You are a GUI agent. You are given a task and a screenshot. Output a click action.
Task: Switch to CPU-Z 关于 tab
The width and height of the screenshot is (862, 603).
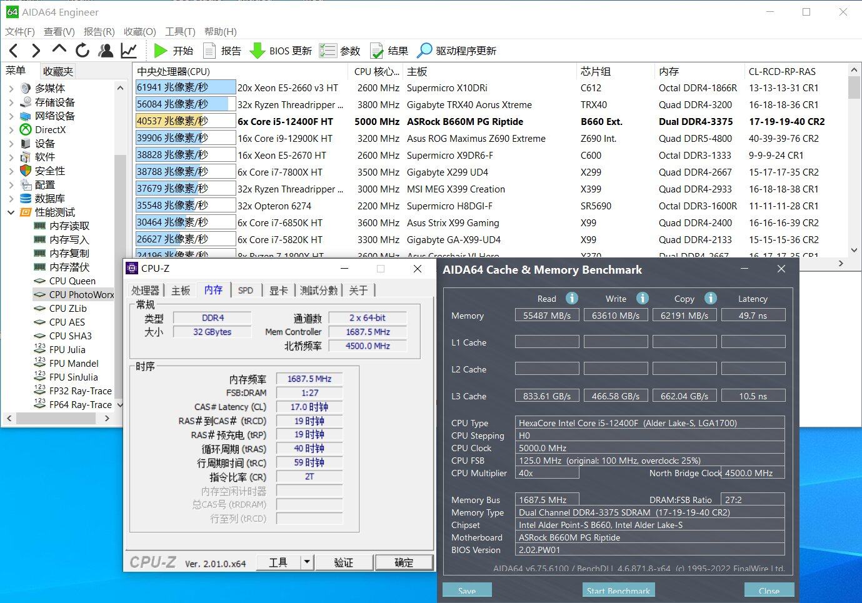click(x=359, y=291)
